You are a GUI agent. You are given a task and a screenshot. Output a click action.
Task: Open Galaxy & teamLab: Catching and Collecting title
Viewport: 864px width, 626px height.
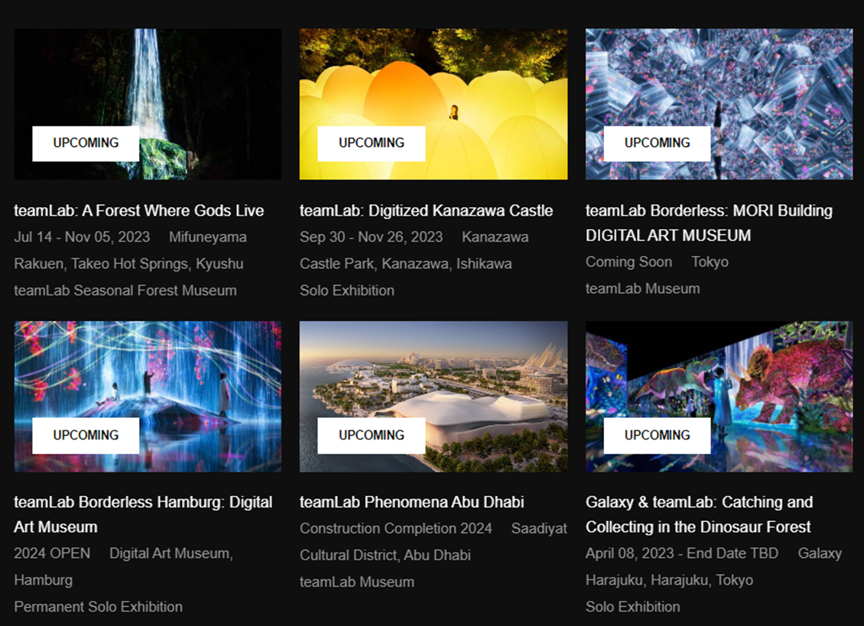point(700,514)
